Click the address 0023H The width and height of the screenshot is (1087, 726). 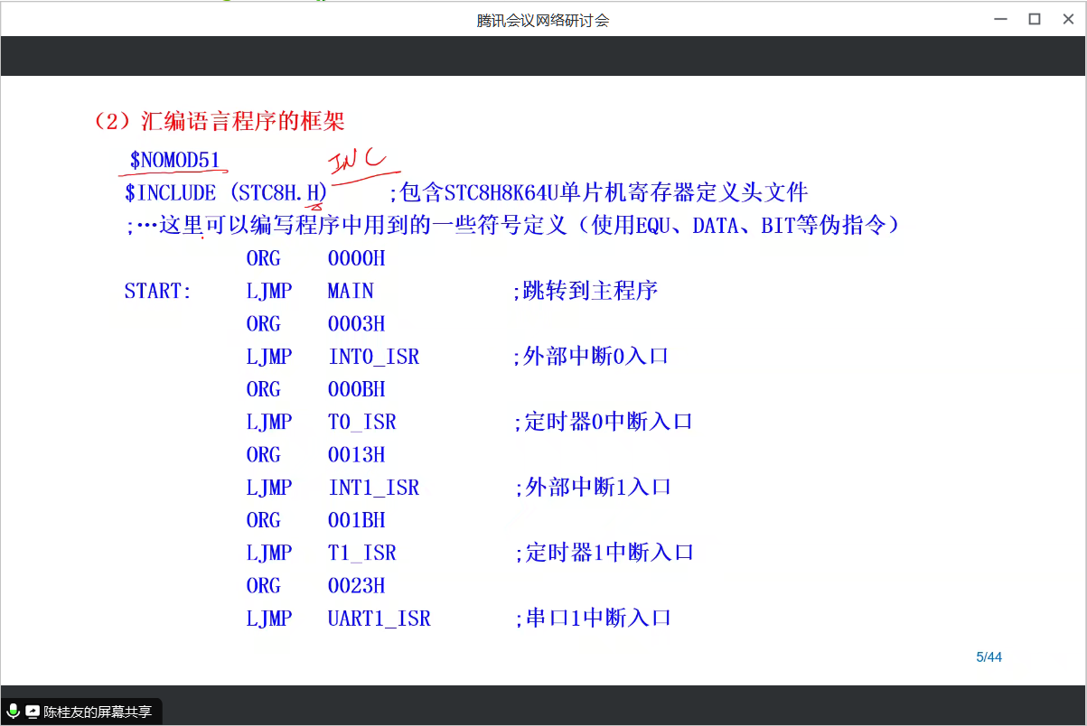pos(356,586)
